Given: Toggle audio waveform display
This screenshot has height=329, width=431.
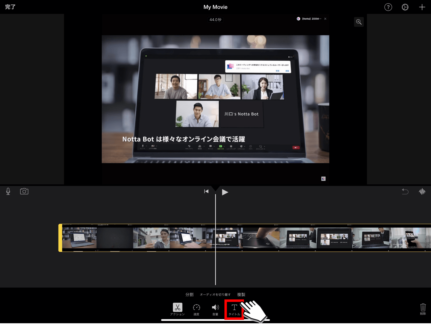Looking at the screenshot, I should pos(422,192).
